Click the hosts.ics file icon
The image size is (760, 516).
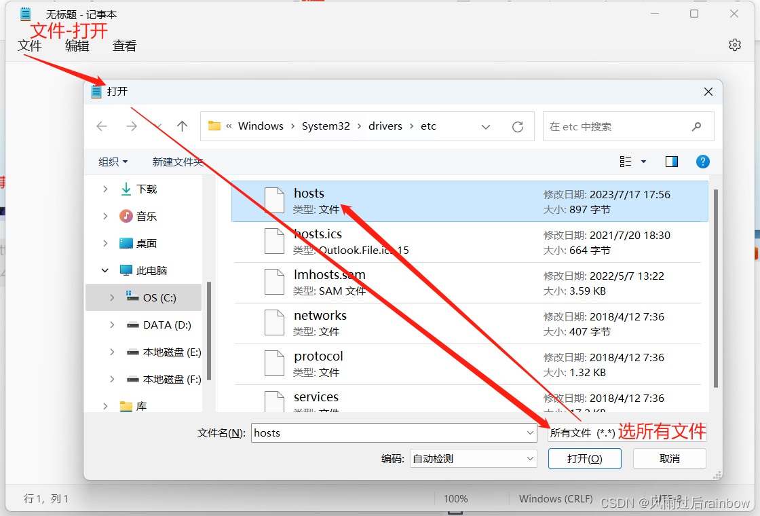274,241
